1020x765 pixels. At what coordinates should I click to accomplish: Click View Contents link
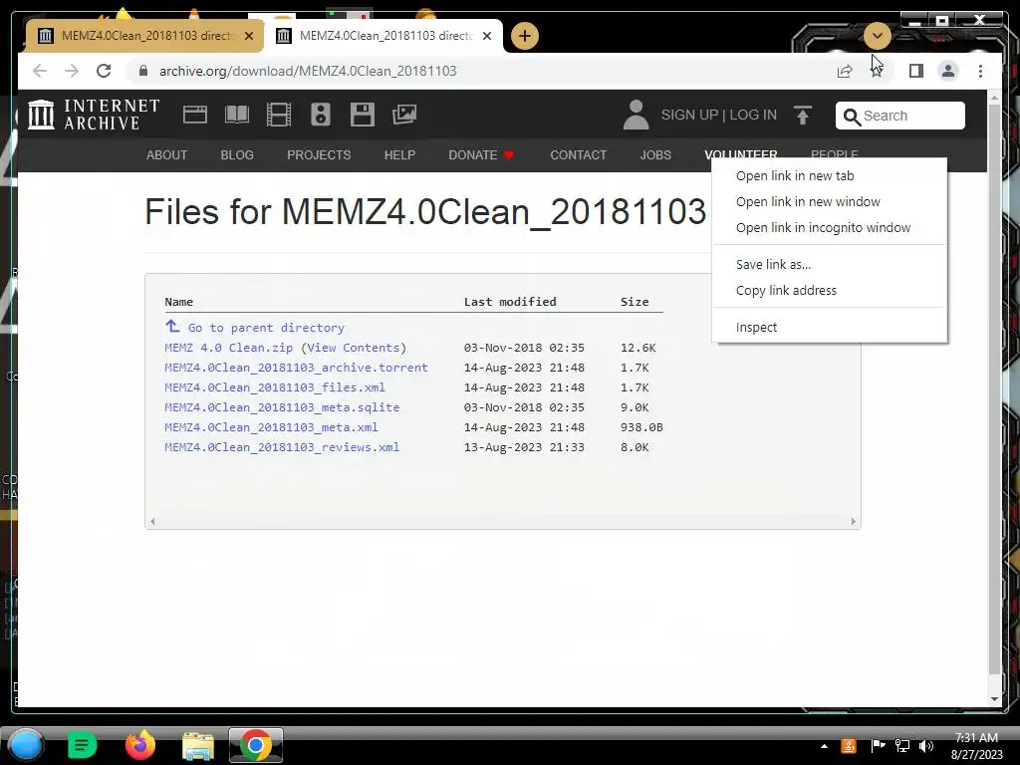click(354, 348)
